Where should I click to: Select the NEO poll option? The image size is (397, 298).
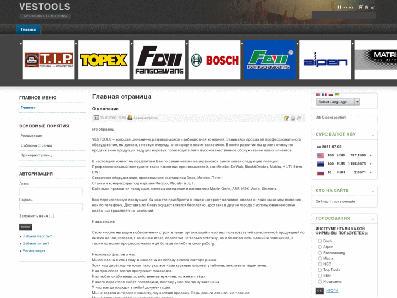320,264
